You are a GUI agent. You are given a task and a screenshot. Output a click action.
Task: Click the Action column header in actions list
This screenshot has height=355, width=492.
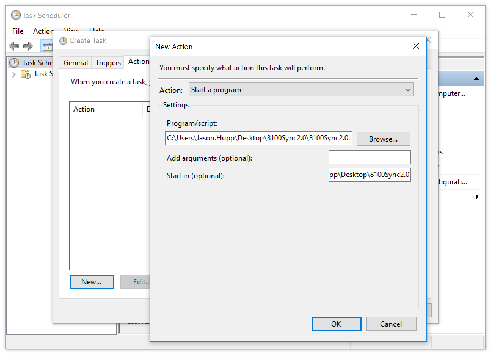click(x=106, y=109)
